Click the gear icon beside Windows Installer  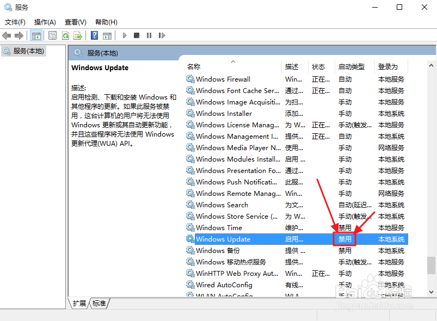pos(190,113)
